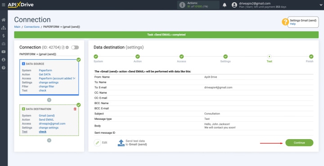Open driveapix@gmail.com access link
Screen dimensions: 324x166
click(52, 124)
